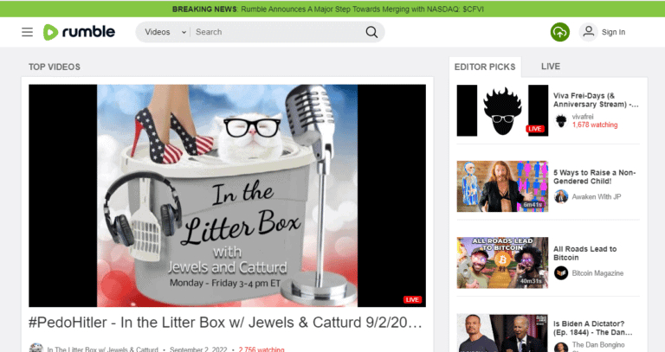Click the #PedoHitler Litter Box video title
The width and height of the screenshot is (665, 352).
click(226, 323)
